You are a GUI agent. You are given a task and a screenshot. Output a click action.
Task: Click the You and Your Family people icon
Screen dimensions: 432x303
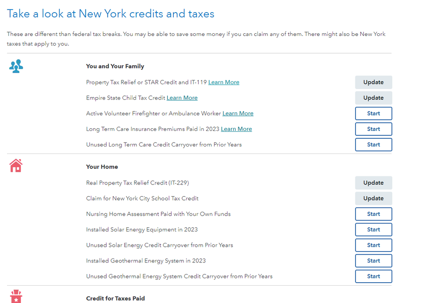(16, 67)
